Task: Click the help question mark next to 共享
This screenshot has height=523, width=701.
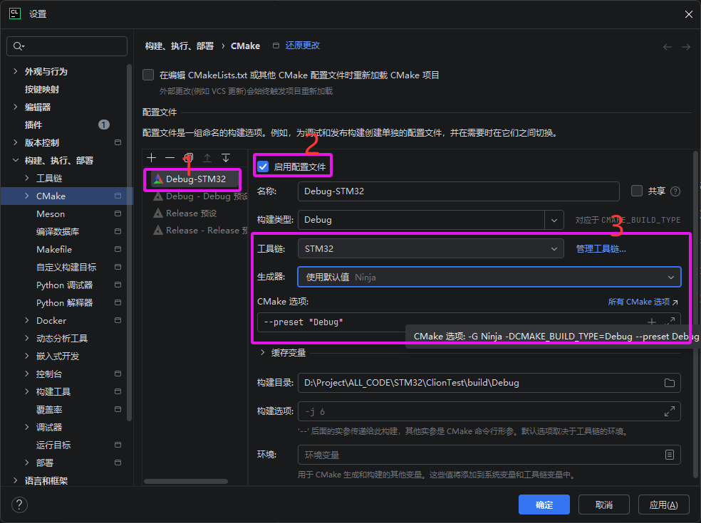Action: pos(675,191)
